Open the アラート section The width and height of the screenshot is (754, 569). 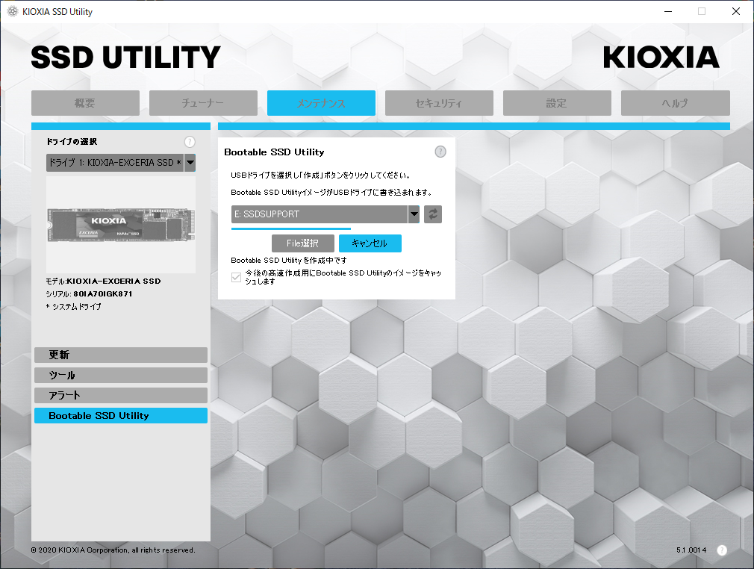click(x=121, y=395)
